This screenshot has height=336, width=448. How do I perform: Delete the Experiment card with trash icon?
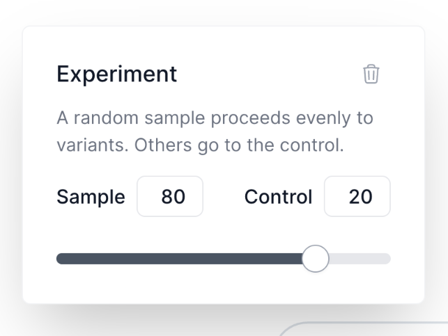371,74
